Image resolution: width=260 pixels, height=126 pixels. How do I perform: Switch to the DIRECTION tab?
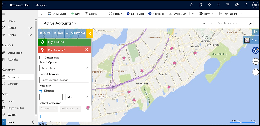click(x=75, y=34)
